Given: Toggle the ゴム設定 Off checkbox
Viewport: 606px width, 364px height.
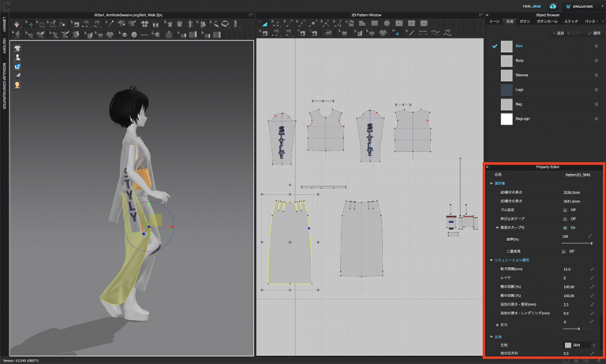Looking at the screenshot, I should (565, 210).
